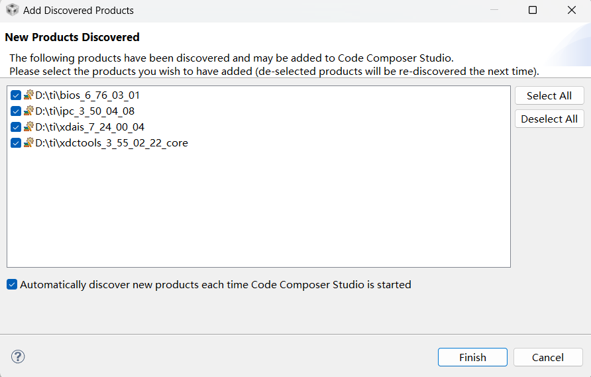Click the ipc_3_50_04_08 product icon

(28, 111)
